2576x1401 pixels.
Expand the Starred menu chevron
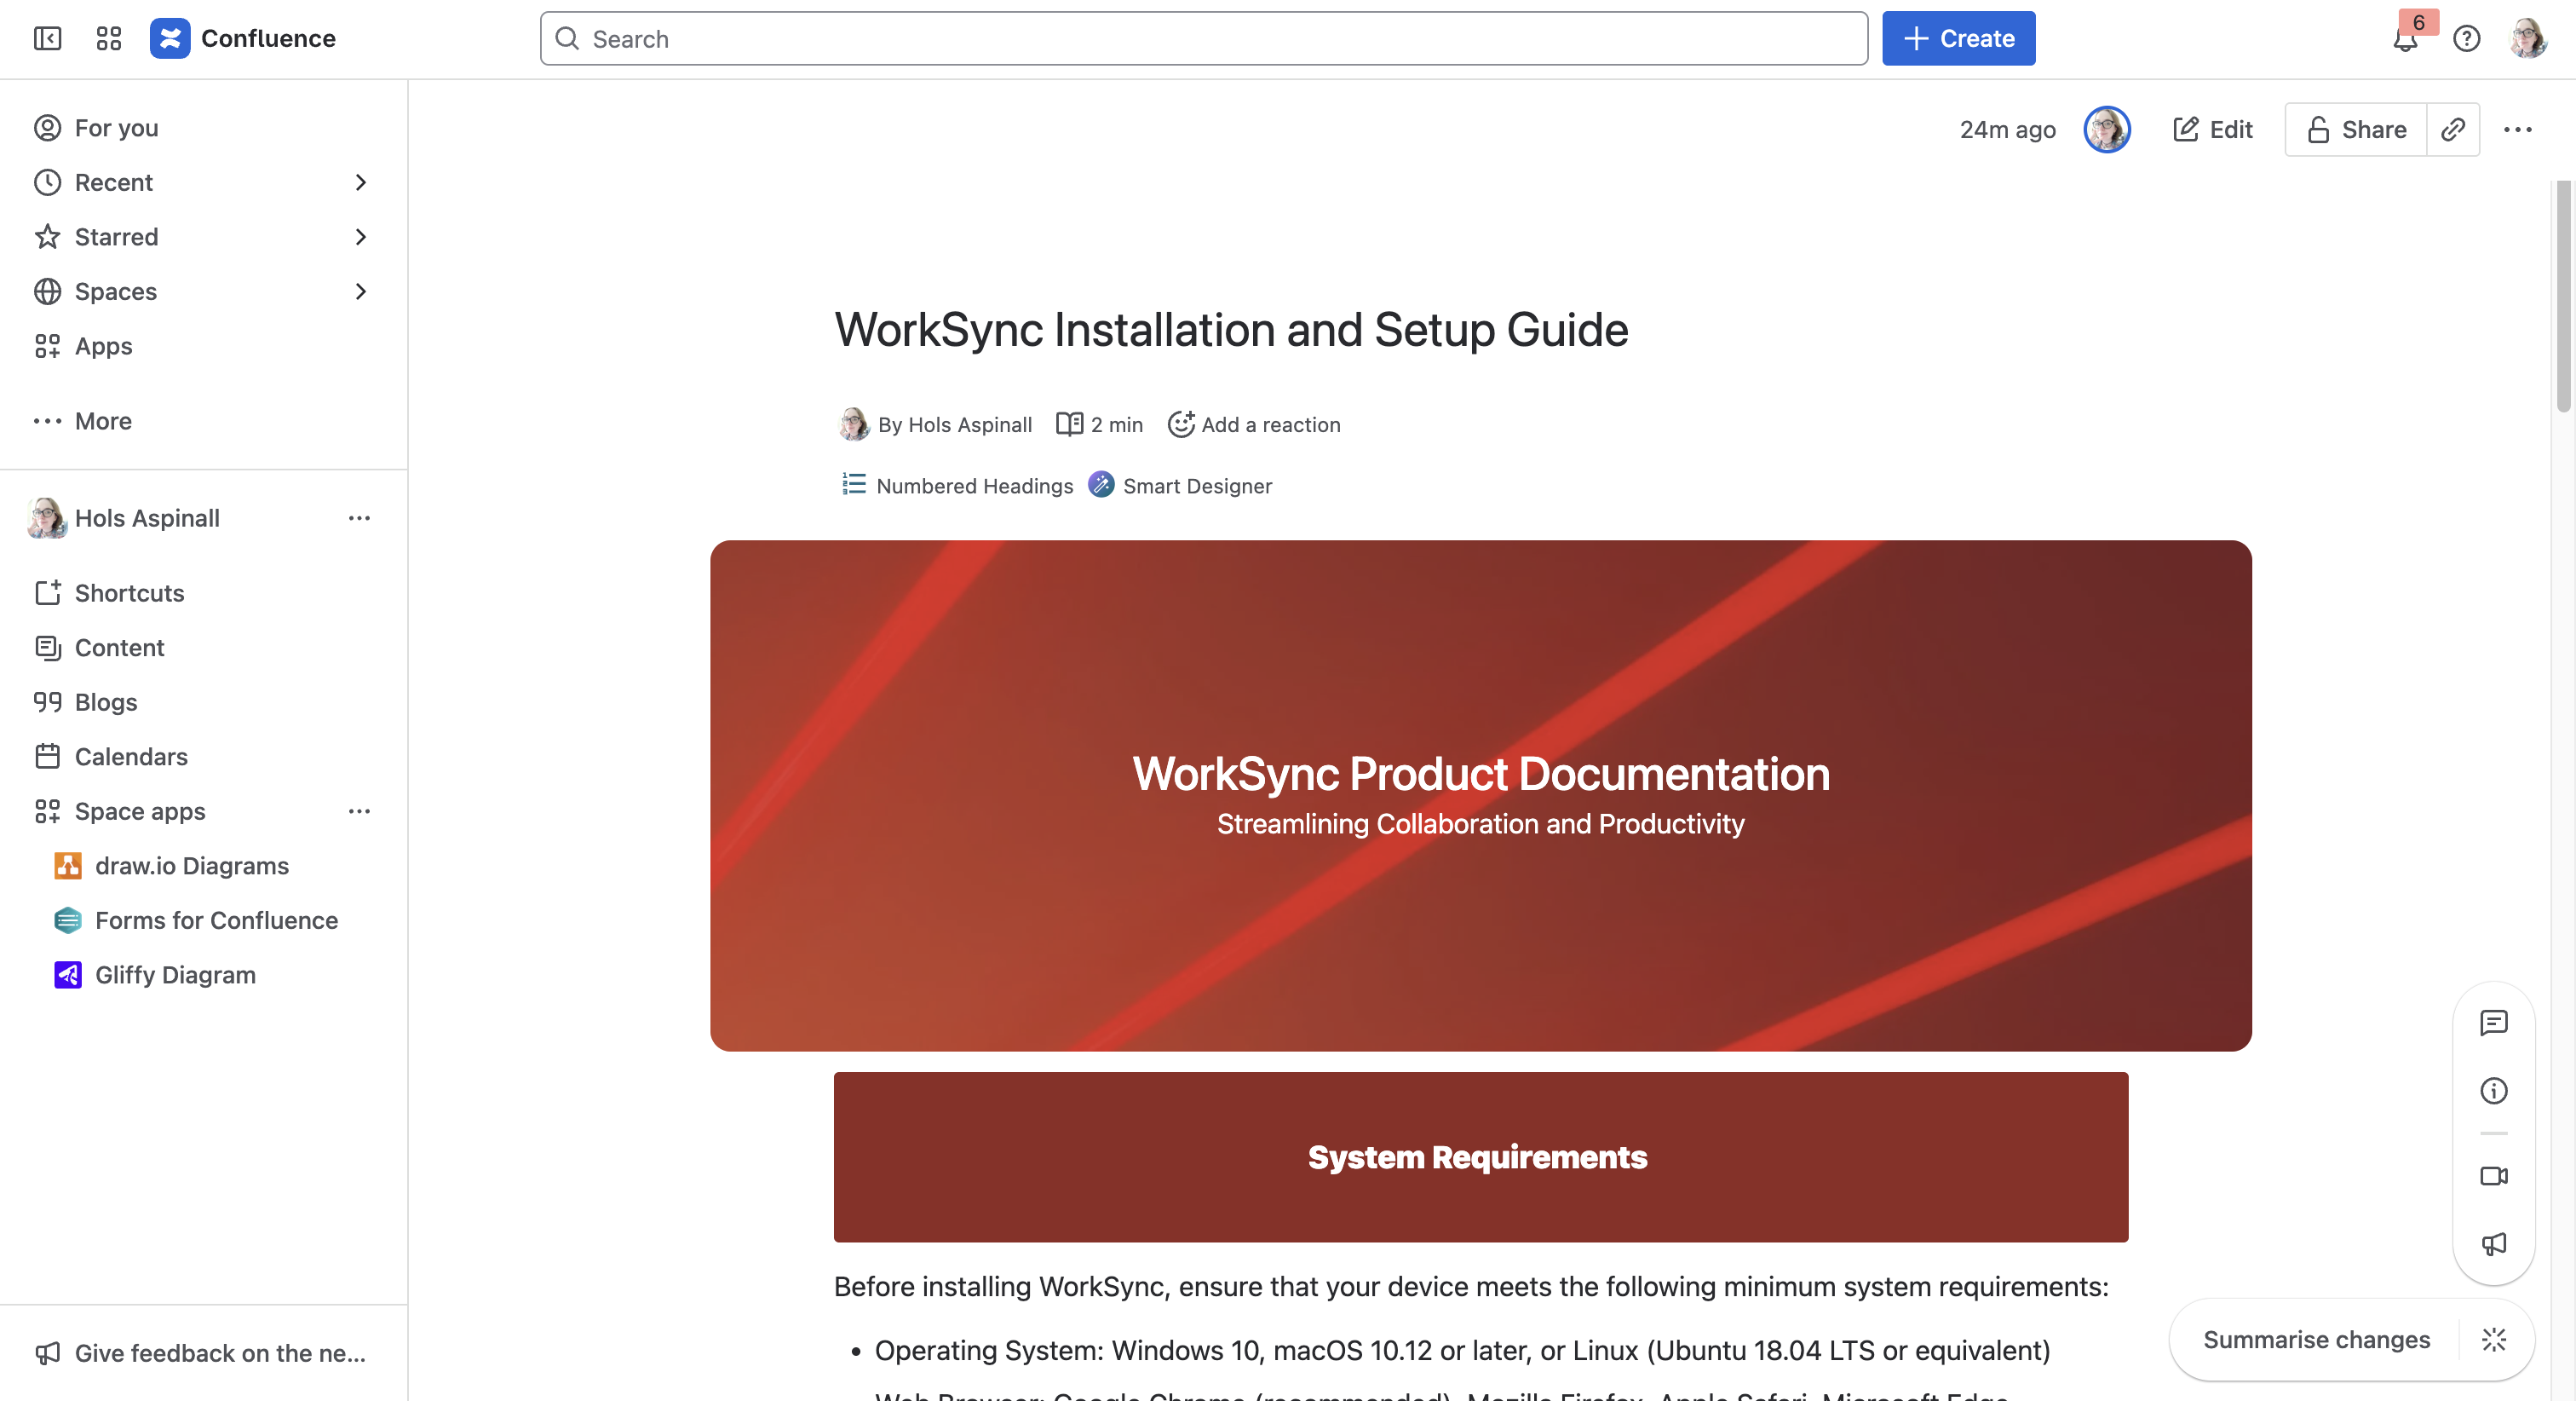[360, 237]
